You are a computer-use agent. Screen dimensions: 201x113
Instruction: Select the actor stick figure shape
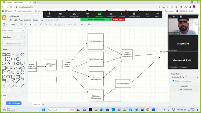pyautogui.click(x=18, y=72)
